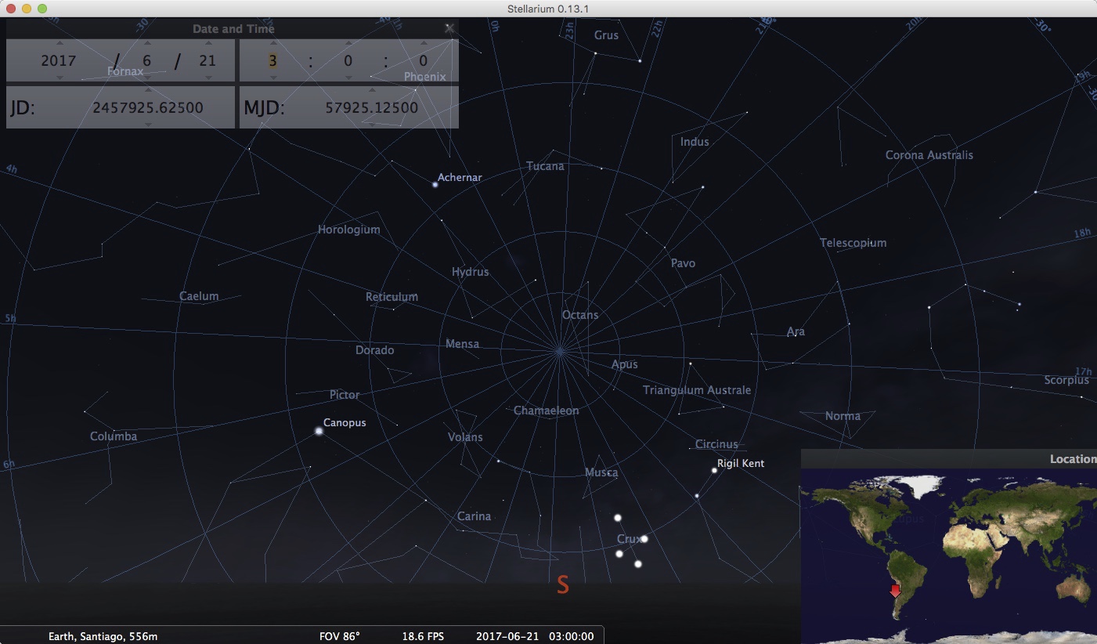Raise the hour value with up arrow
1097x644 pixels.
pyautogui.click(x=272, y=43)
